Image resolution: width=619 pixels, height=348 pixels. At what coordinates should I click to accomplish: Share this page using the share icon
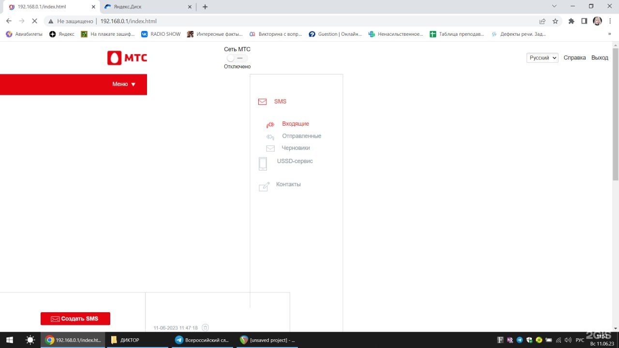point(542,21)
